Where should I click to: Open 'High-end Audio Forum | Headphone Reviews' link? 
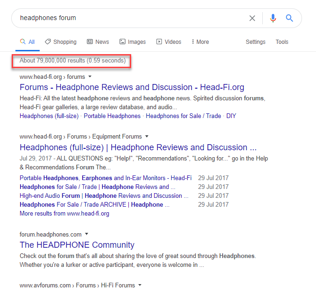pos(104,196)
